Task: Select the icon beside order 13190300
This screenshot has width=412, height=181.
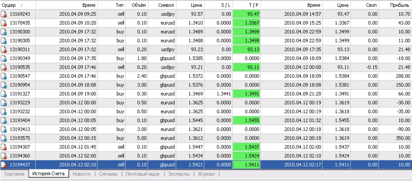Action: point(4,32)
